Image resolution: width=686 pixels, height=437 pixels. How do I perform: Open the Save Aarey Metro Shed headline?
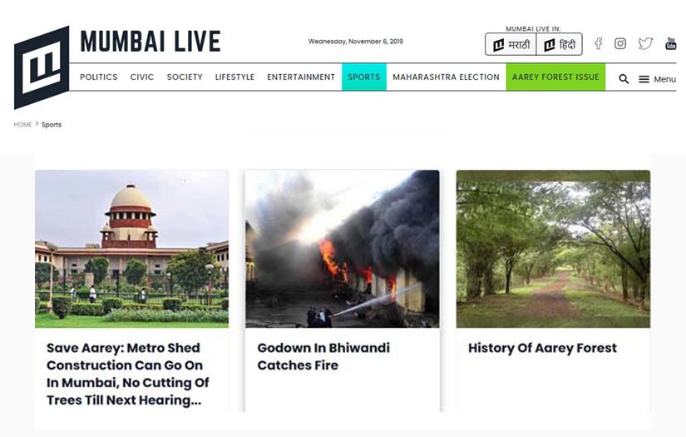coord(128,374)
